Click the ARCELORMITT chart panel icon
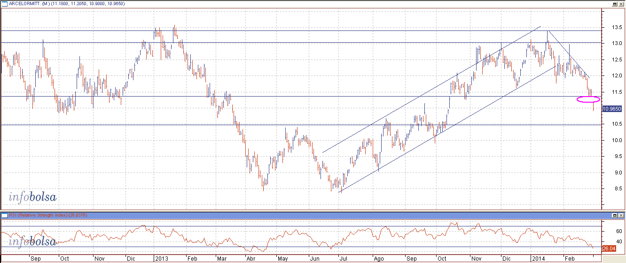Image resolution: width=626 pixels, height=263 pixels. tap(4, 3)
